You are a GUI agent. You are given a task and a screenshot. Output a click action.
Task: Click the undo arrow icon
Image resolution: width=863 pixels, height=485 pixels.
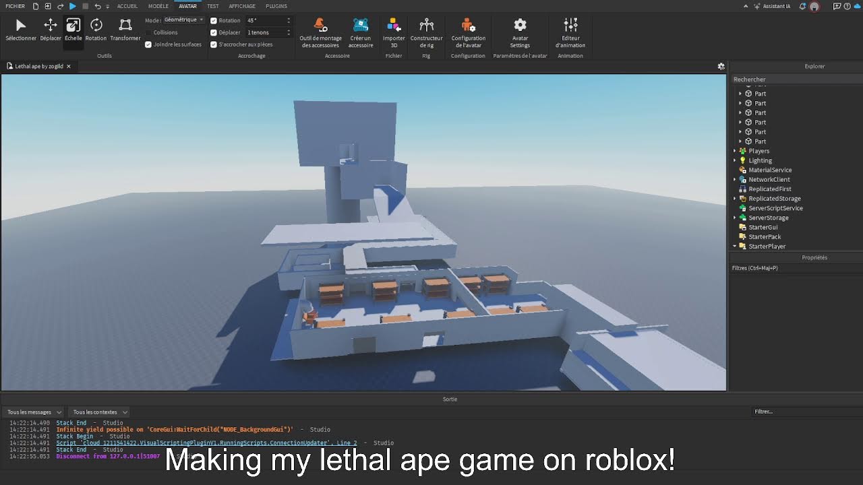tap(98, 6)
